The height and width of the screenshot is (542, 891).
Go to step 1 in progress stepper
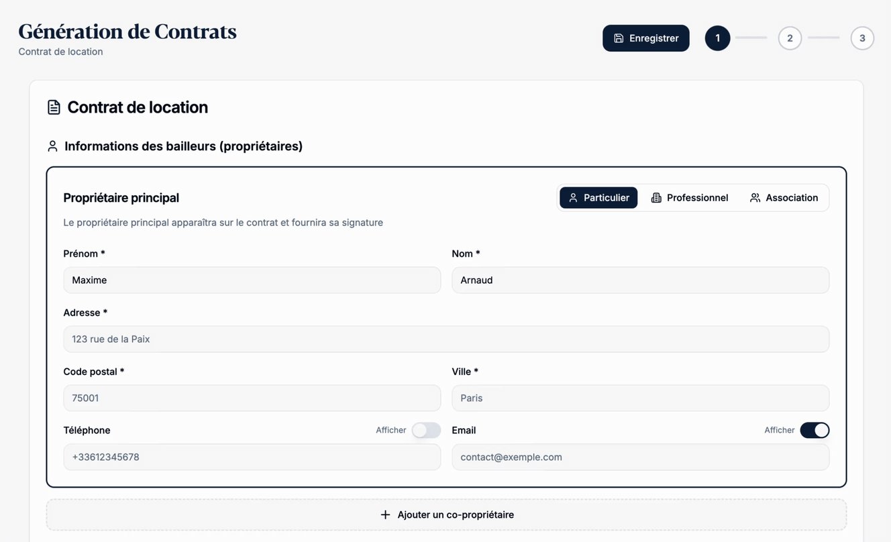[717, 38]
